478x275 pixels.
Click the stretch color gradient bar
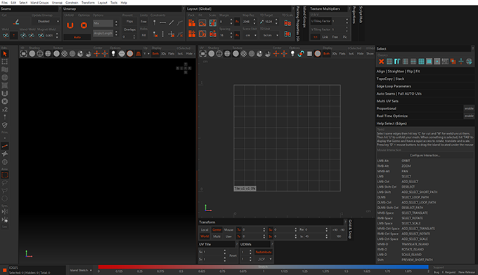pyautogui.click(x=263, y=267)
